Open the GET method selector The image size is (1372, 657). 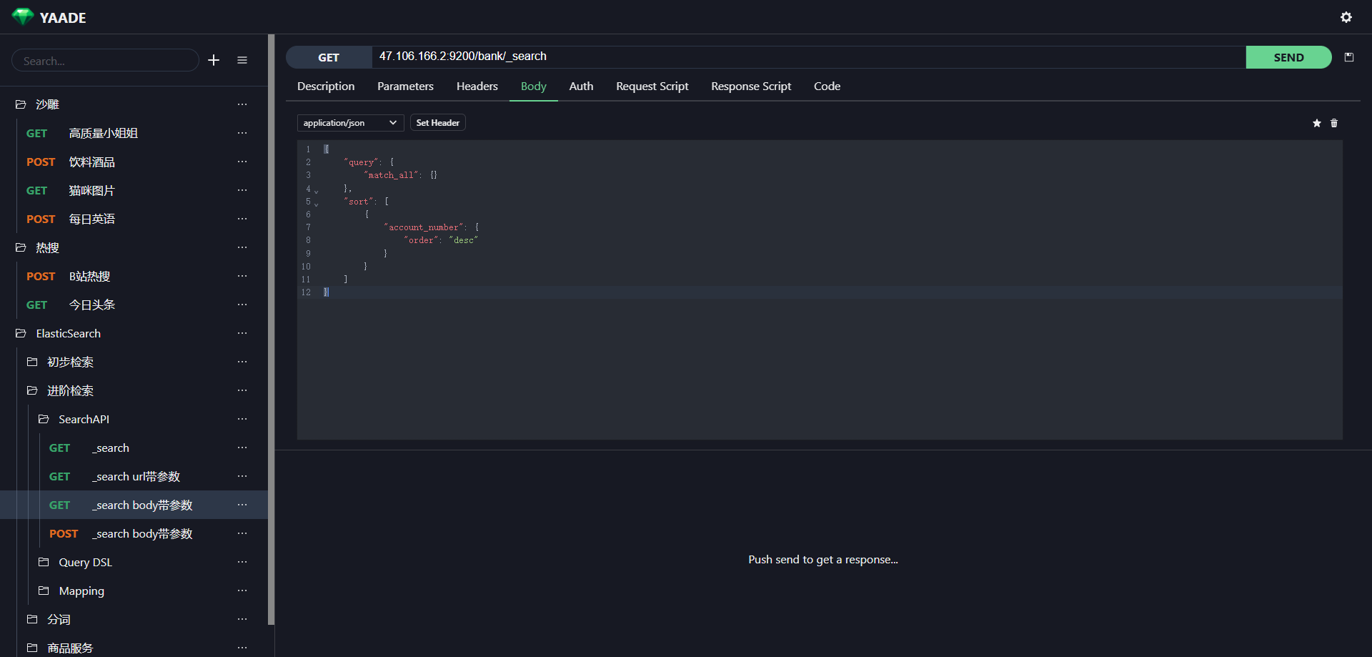[x=329, y=57]
